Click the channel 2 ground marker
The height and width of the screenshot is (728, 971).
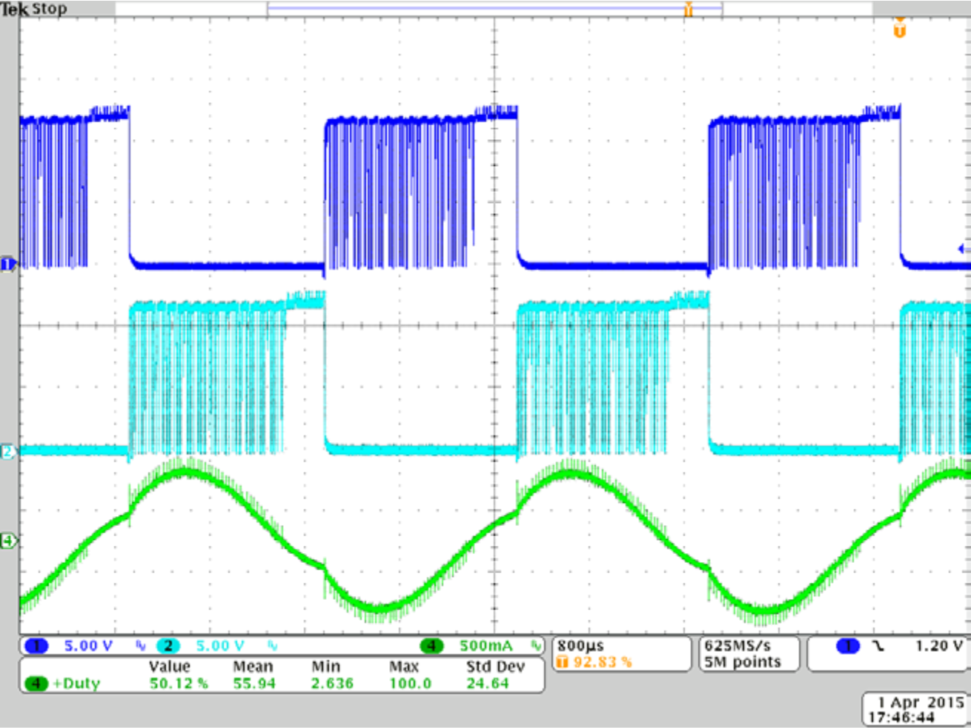[x=7, y=451]
